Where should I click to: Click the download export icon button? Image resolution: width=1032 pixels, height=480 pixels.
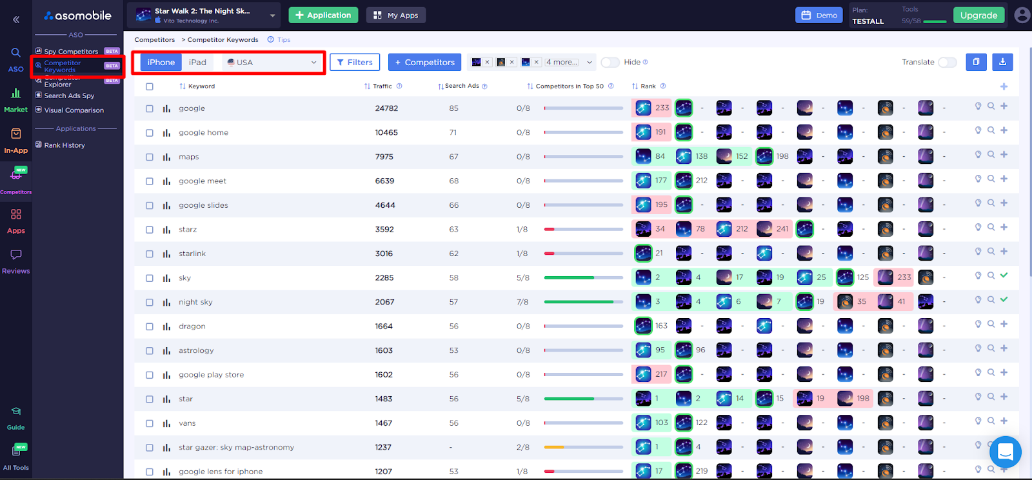(x=1002, y=62)
